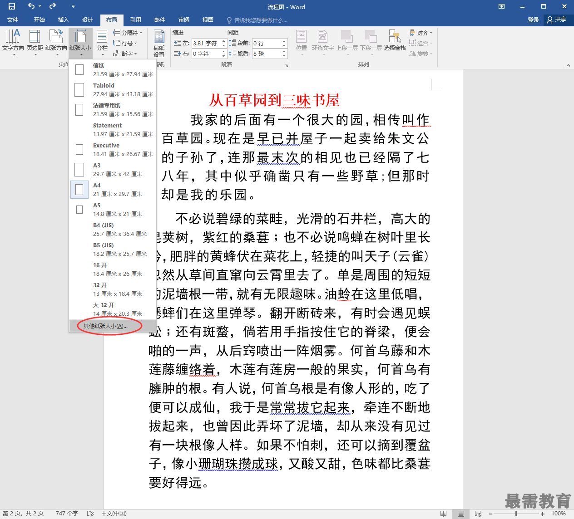Image resolution: width=574 pixels, height=519 pixels.
Task: Select A5 paper size
Action: [x=113, y=209]
